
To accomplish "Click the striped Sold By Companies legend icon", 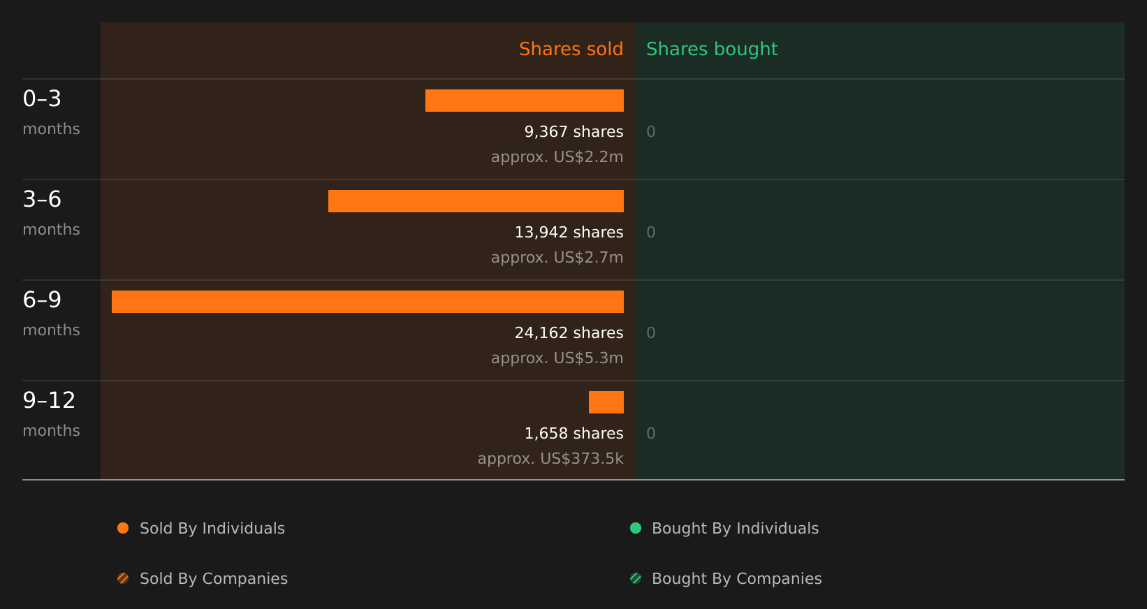I will pos(123,578).
